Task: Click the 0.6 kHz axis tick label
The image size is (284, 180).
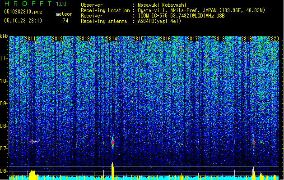Action: coord(4,171)
